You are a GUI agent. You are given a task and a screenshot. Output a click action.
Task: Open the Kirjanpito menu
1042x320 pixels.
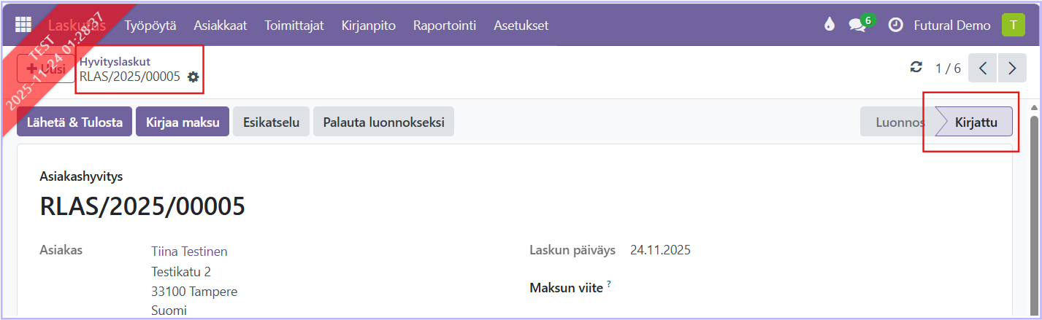pos(368,26)
